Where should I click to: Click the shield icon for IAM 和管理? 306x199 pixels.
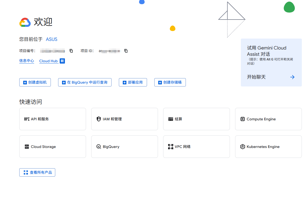pos(99,119)
